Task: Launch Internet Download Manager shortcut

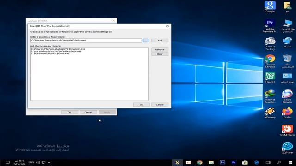Action: (x=270, y=96)
